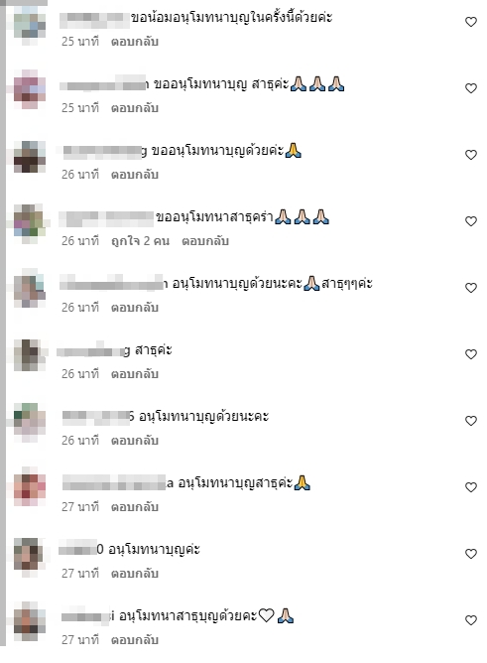Reply to the last comment อนุโมทนาสาธุบุญด้วยคะ
The width and height of the screenshot is (487, 663).
(x=134, y=640)
